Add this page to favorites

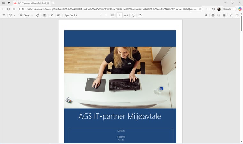[x=200, y=9]
